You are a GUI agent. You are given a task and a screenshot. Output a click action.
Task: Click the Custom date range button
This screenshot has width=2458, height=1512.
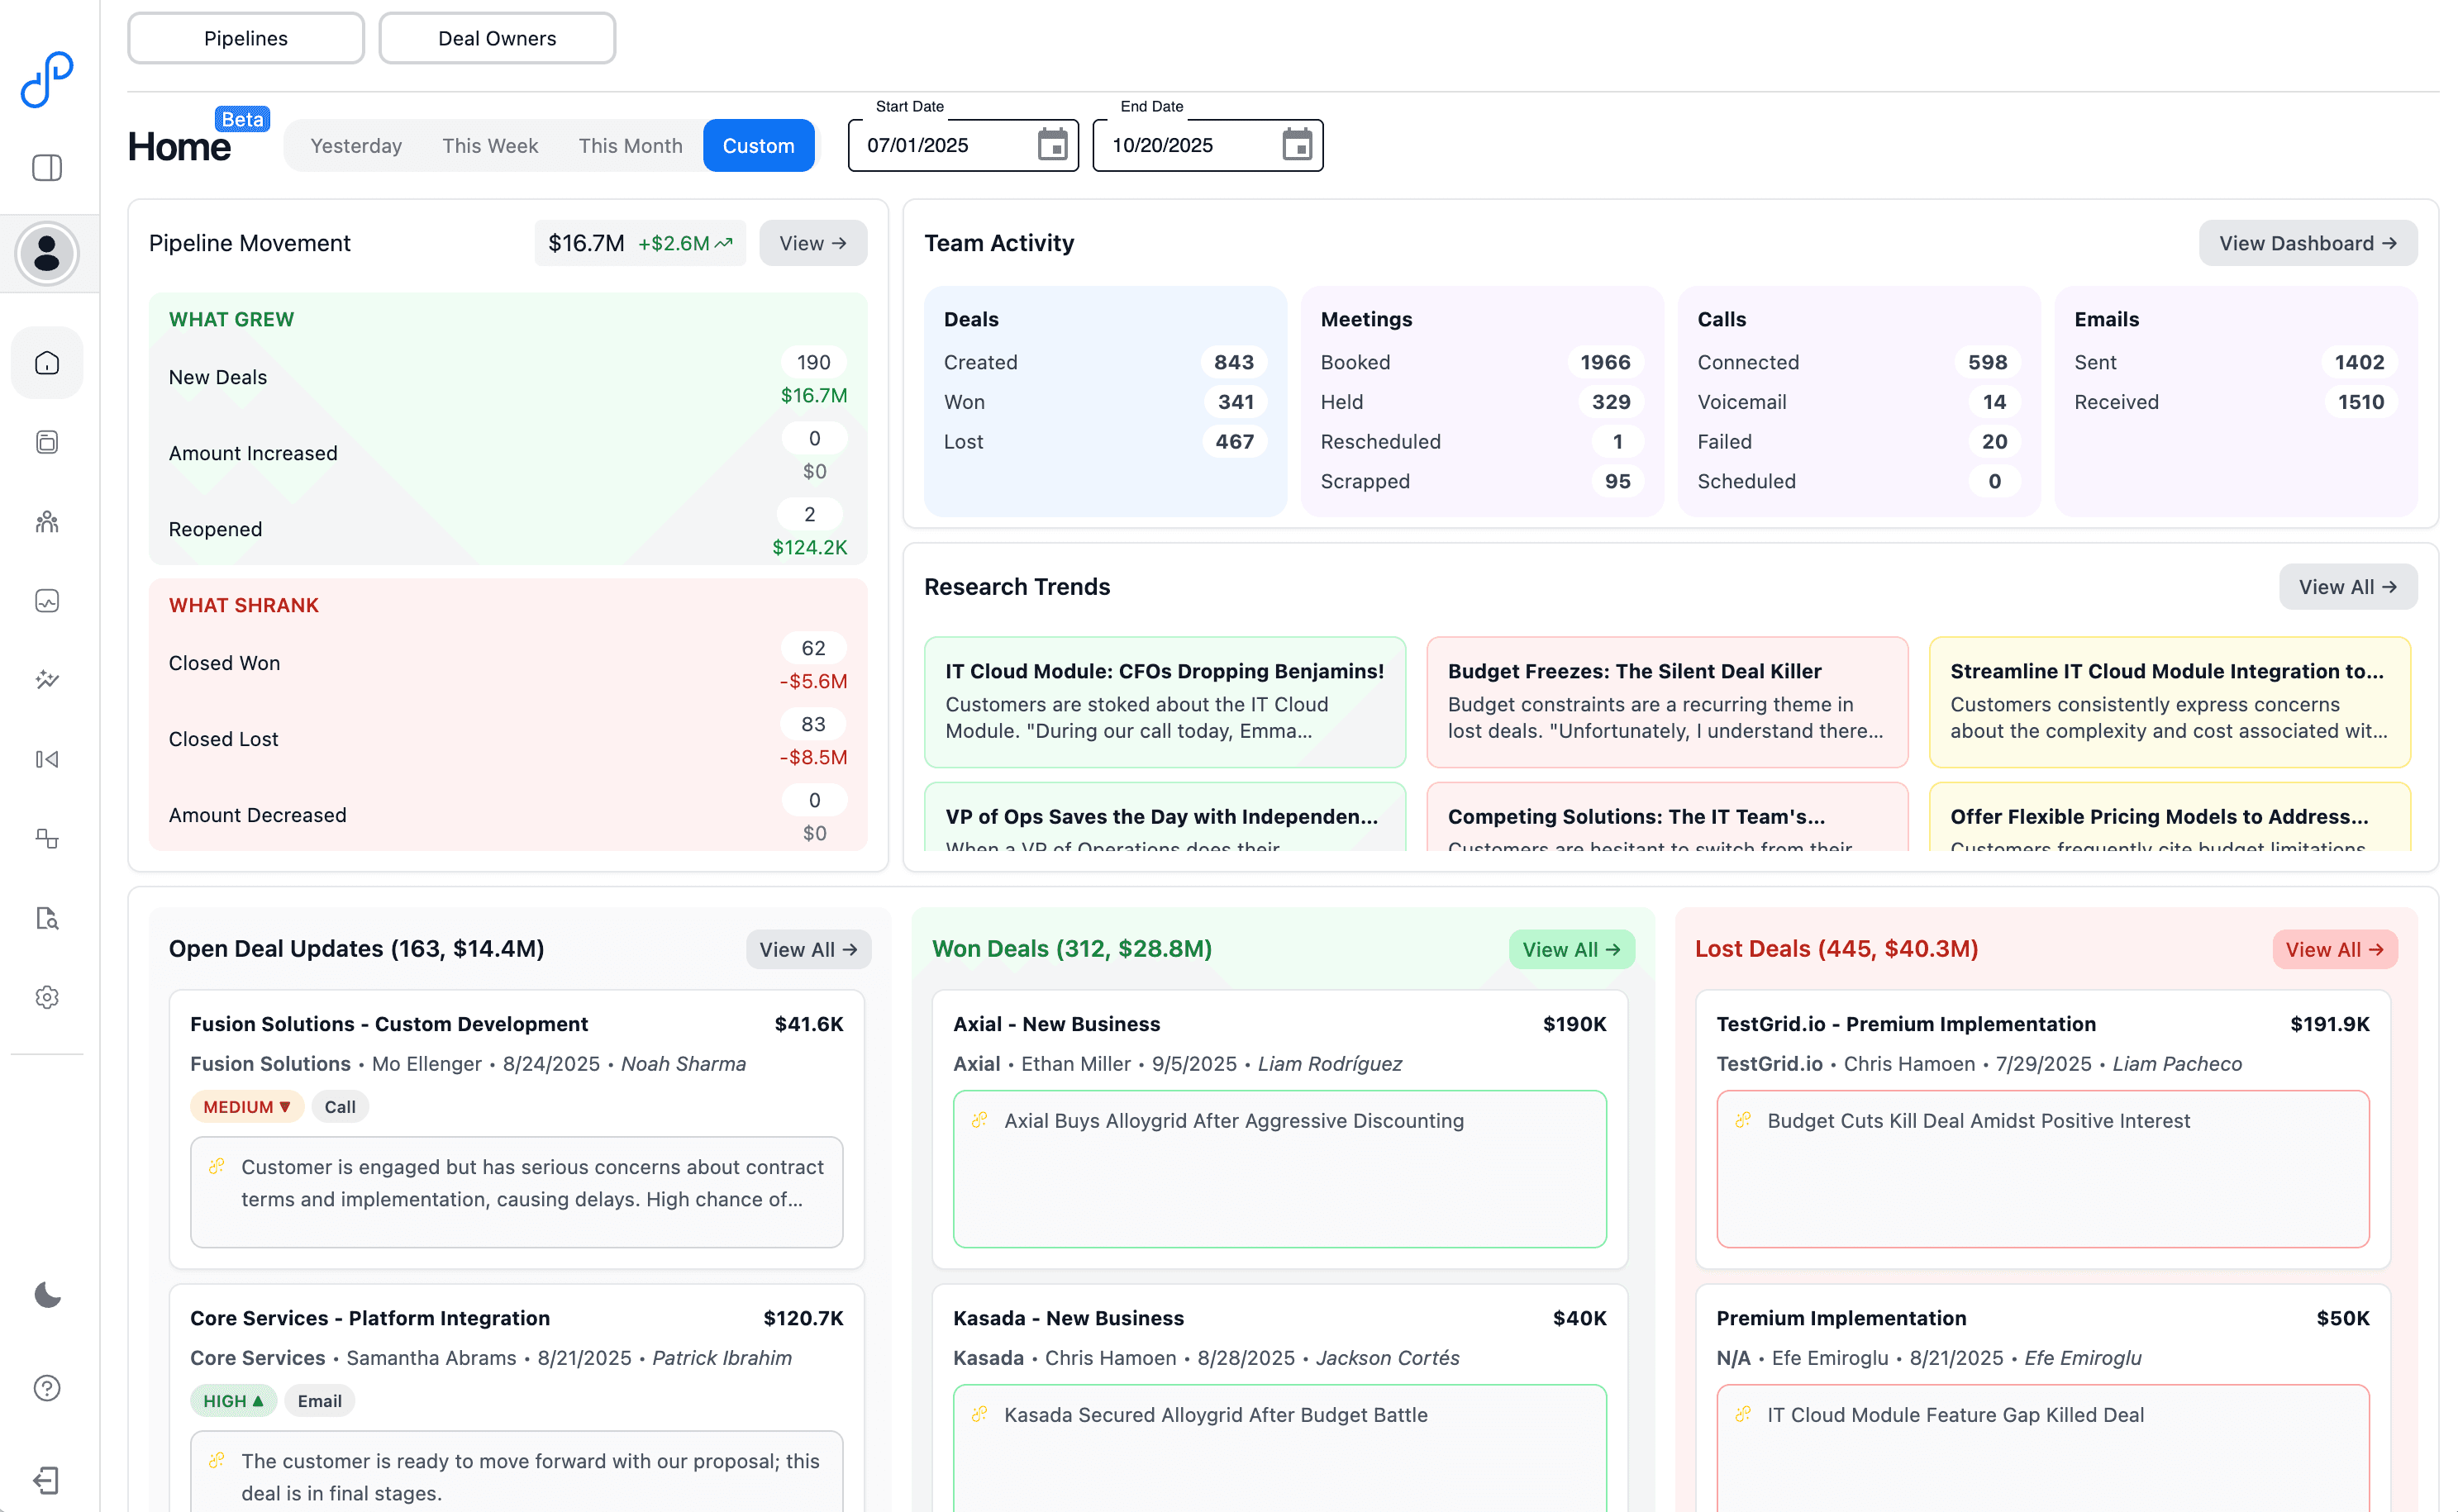[758, 145]
